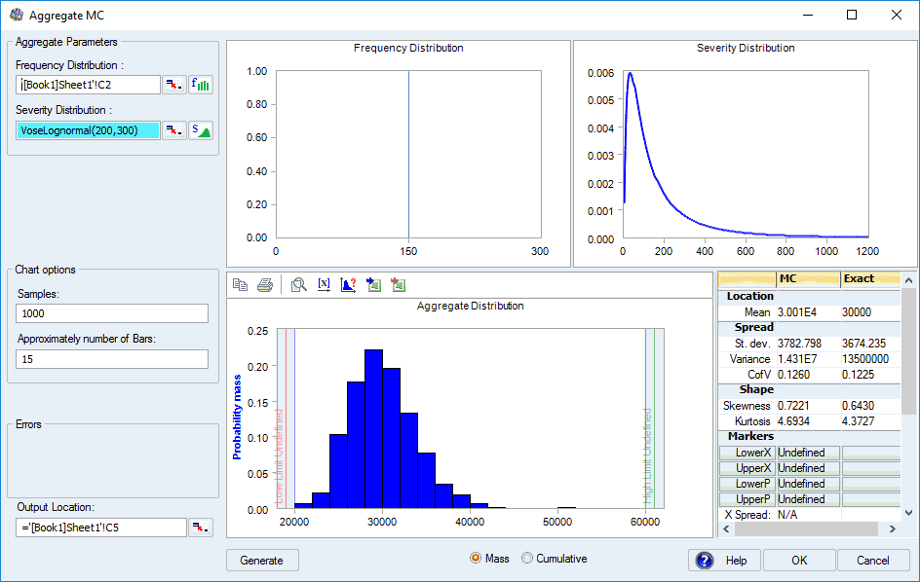Set the LowerP marker from Undefined

pos(806,483)
